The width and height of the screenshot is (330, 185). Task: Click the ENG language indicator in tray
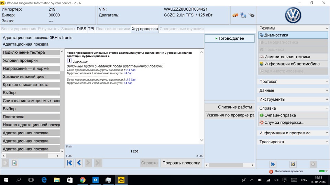304,180
